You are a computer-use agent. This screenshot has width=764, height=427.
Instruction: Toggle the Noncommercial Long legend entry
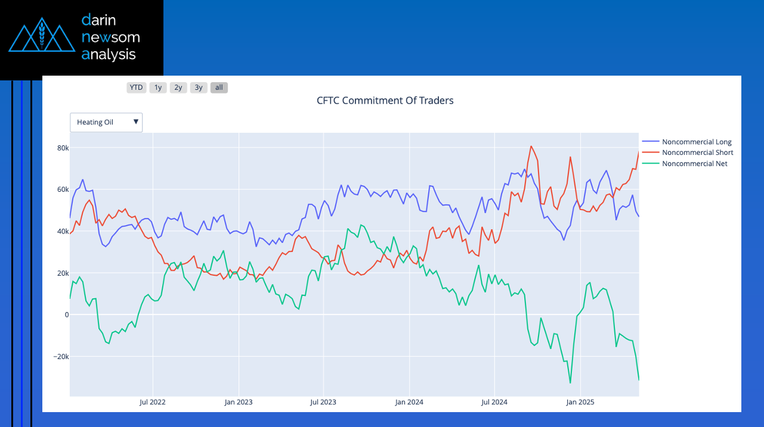[x=697, y=142]
